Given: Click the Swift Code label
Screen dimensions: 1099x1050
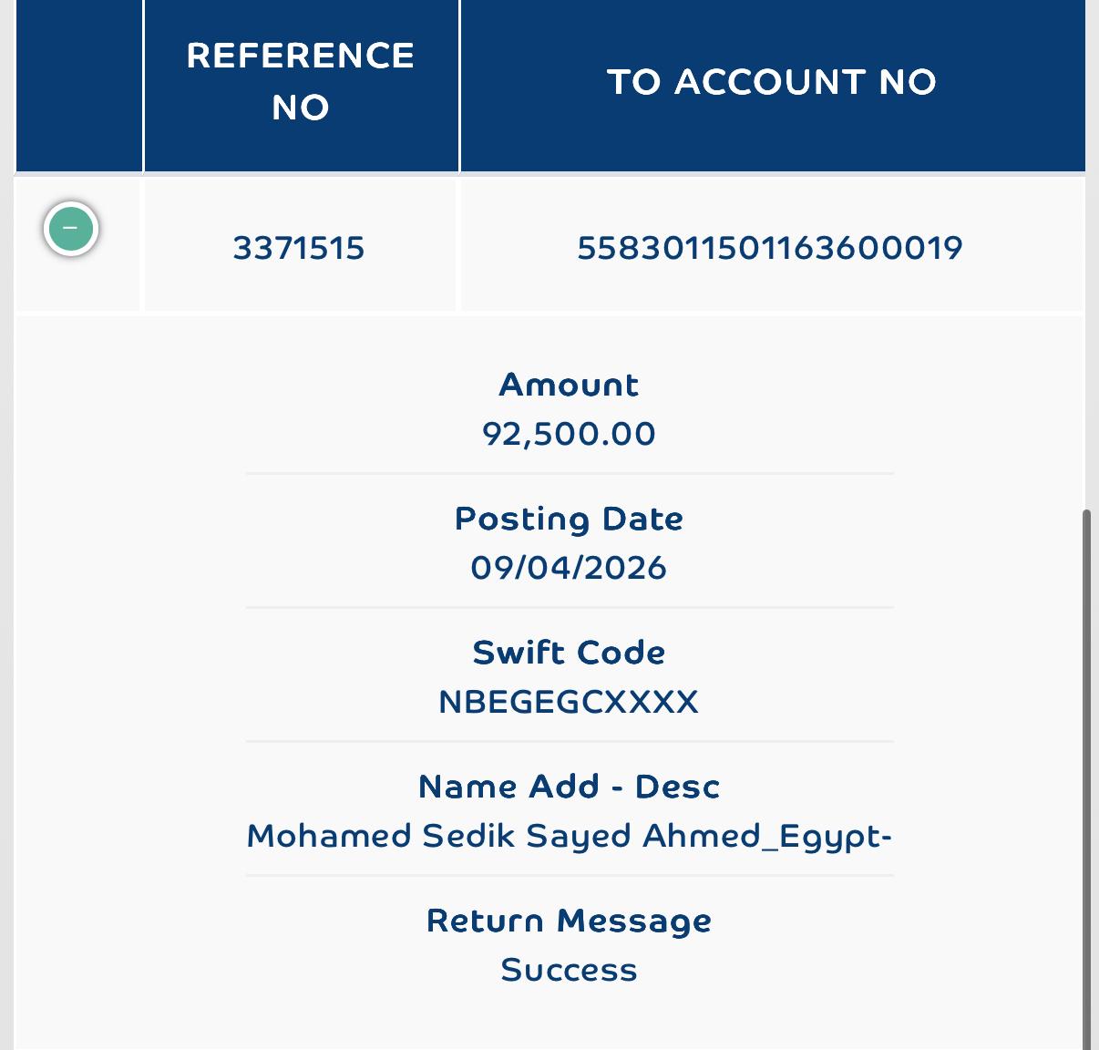Looking at the screenshot, I should tap(569, 653).
